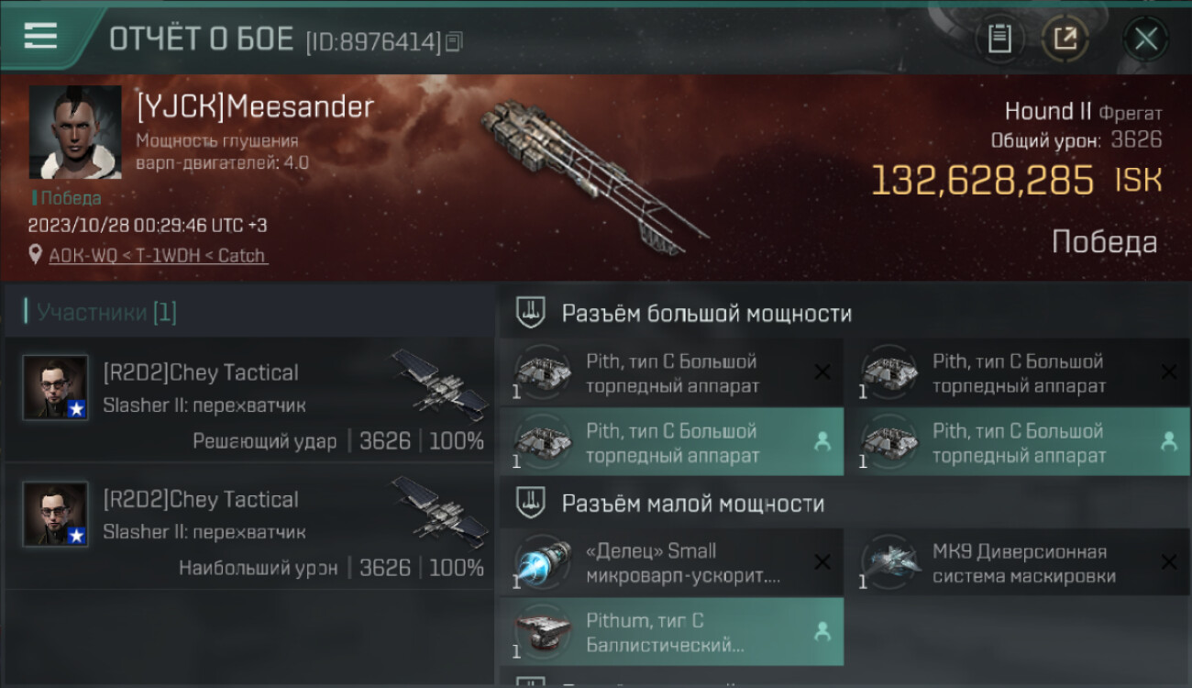Select the MK9 covert cloaking system module
This screenshot has height=688, width=1192.
click(x=1017, y=562)
